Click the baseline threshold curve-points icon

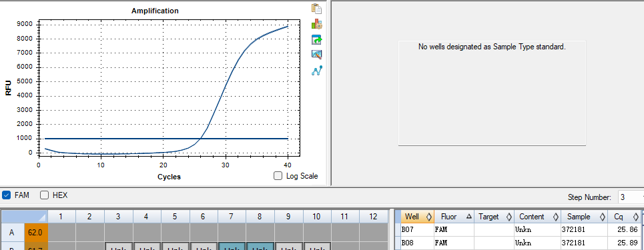point(316,71)
